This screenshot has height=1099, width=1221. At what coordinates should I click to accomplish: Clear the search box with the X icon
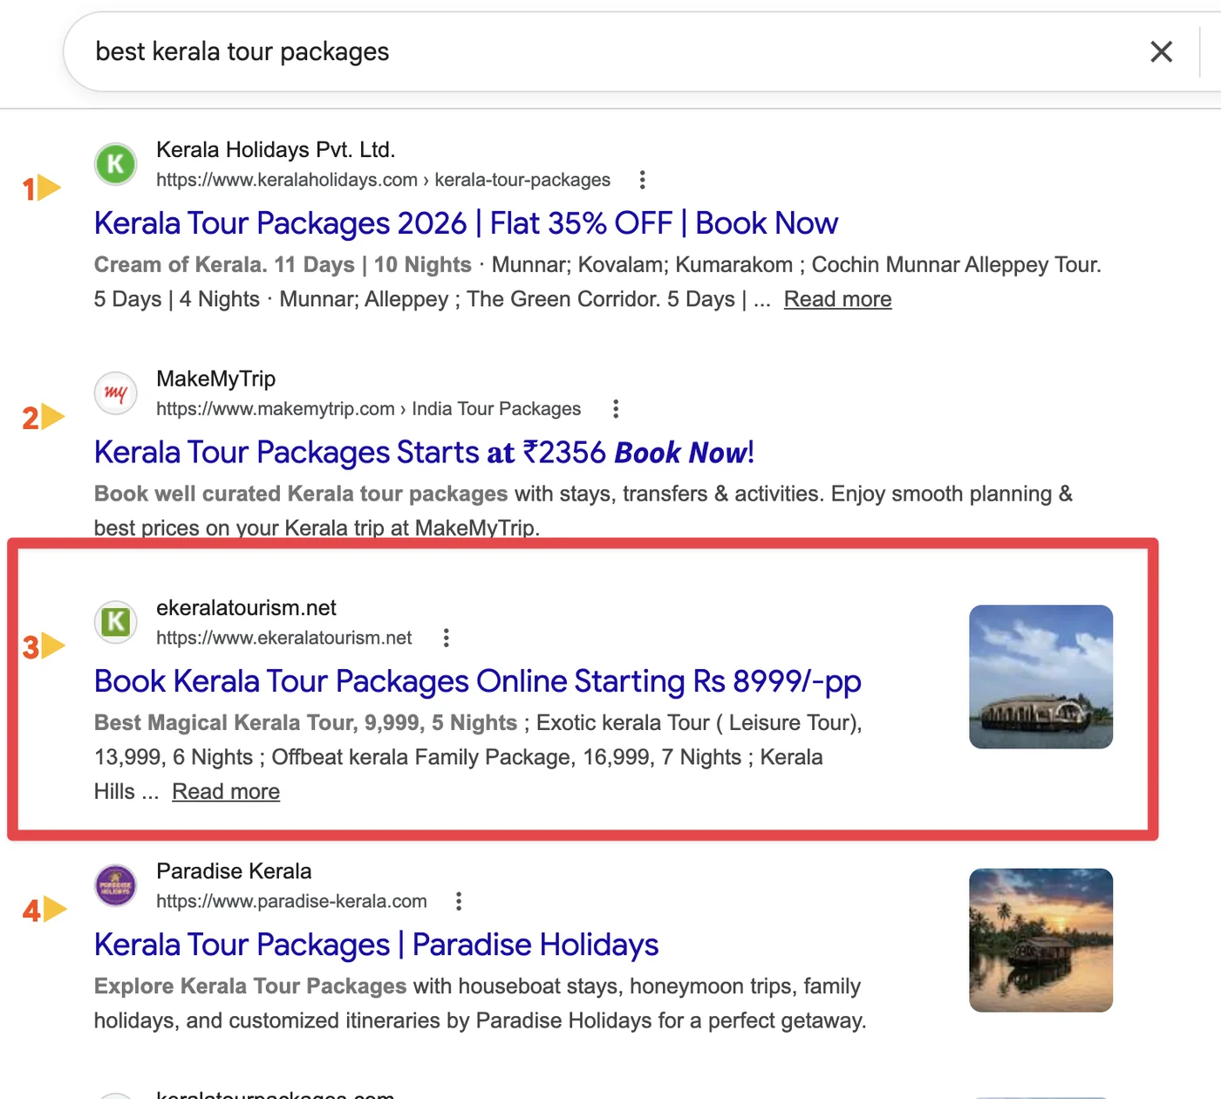point(1161,51)
